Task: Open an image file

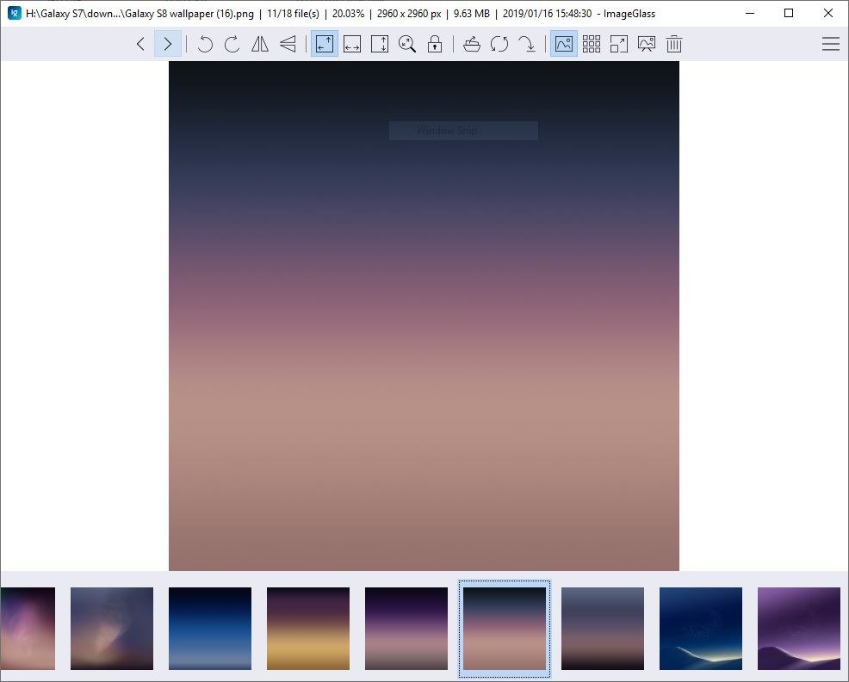Action: pyautogui.click(x=472, y=44)
